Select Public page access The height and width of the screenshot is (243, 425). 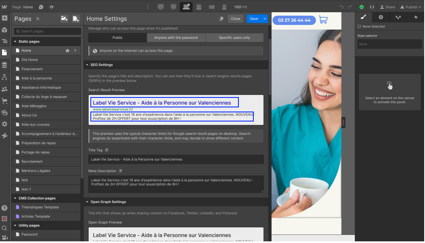(x=117, y=38)
